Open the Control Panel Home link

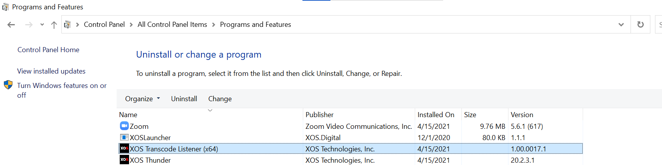coord(48,50)
